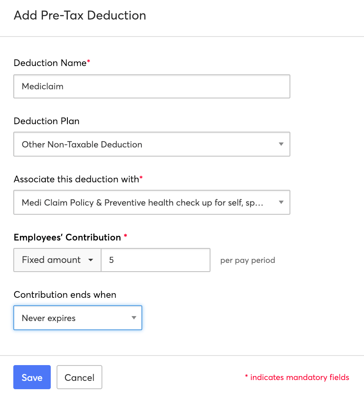Click the Deduction Name label

50,63
